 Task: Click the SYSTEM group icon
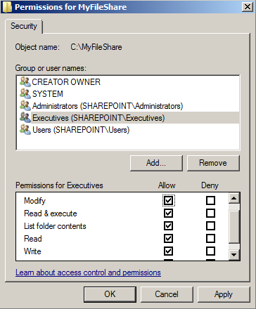[x=25, y=93]
